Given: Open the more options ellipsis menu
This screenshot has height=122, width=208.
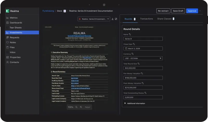Looking at the screenshot, I should 200,11.
